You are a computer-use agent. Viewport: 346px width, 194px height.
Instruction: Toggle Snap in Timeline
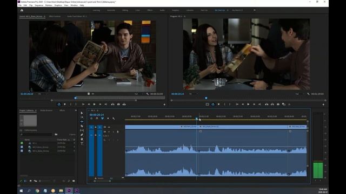point(97,119)
